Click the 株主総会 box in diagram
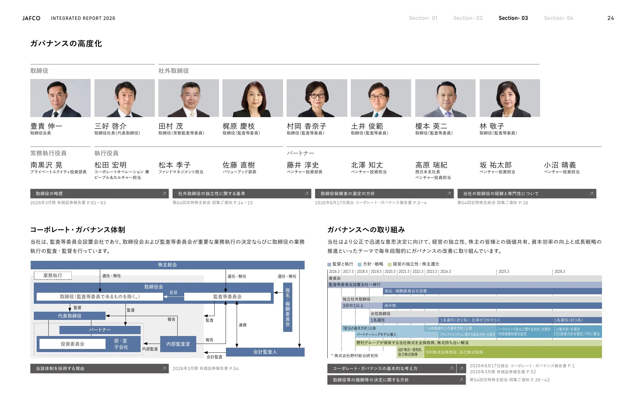The height and width of the screenshot is (396, 632). (x=167, y=265)
